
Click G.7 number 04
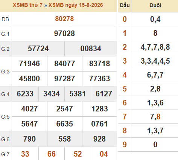pos(104,154)
